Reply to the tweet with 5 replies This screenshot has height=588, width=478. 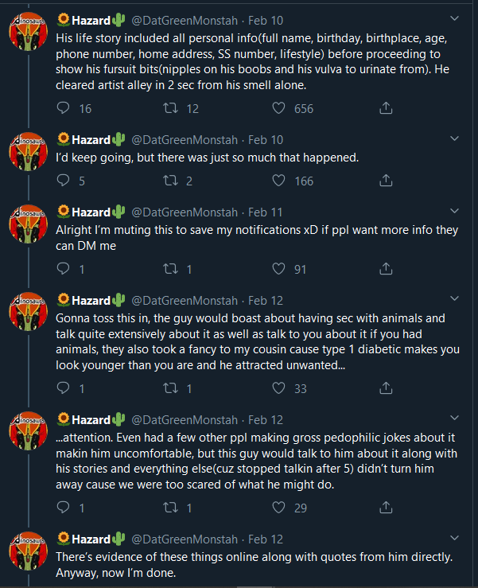(63, 181)
